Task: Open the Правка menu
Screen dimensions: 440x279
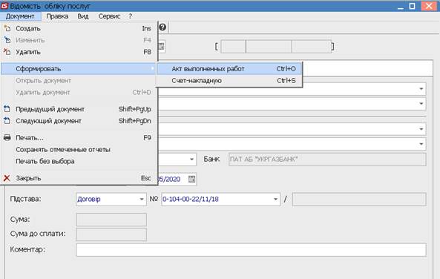Action: click(x=57, y=16)
